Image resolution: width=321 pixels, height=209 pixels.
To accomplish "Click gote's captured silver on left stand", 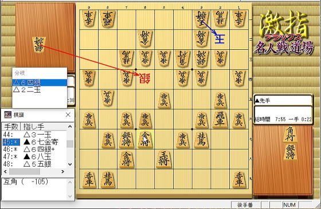I will point(39,45).
